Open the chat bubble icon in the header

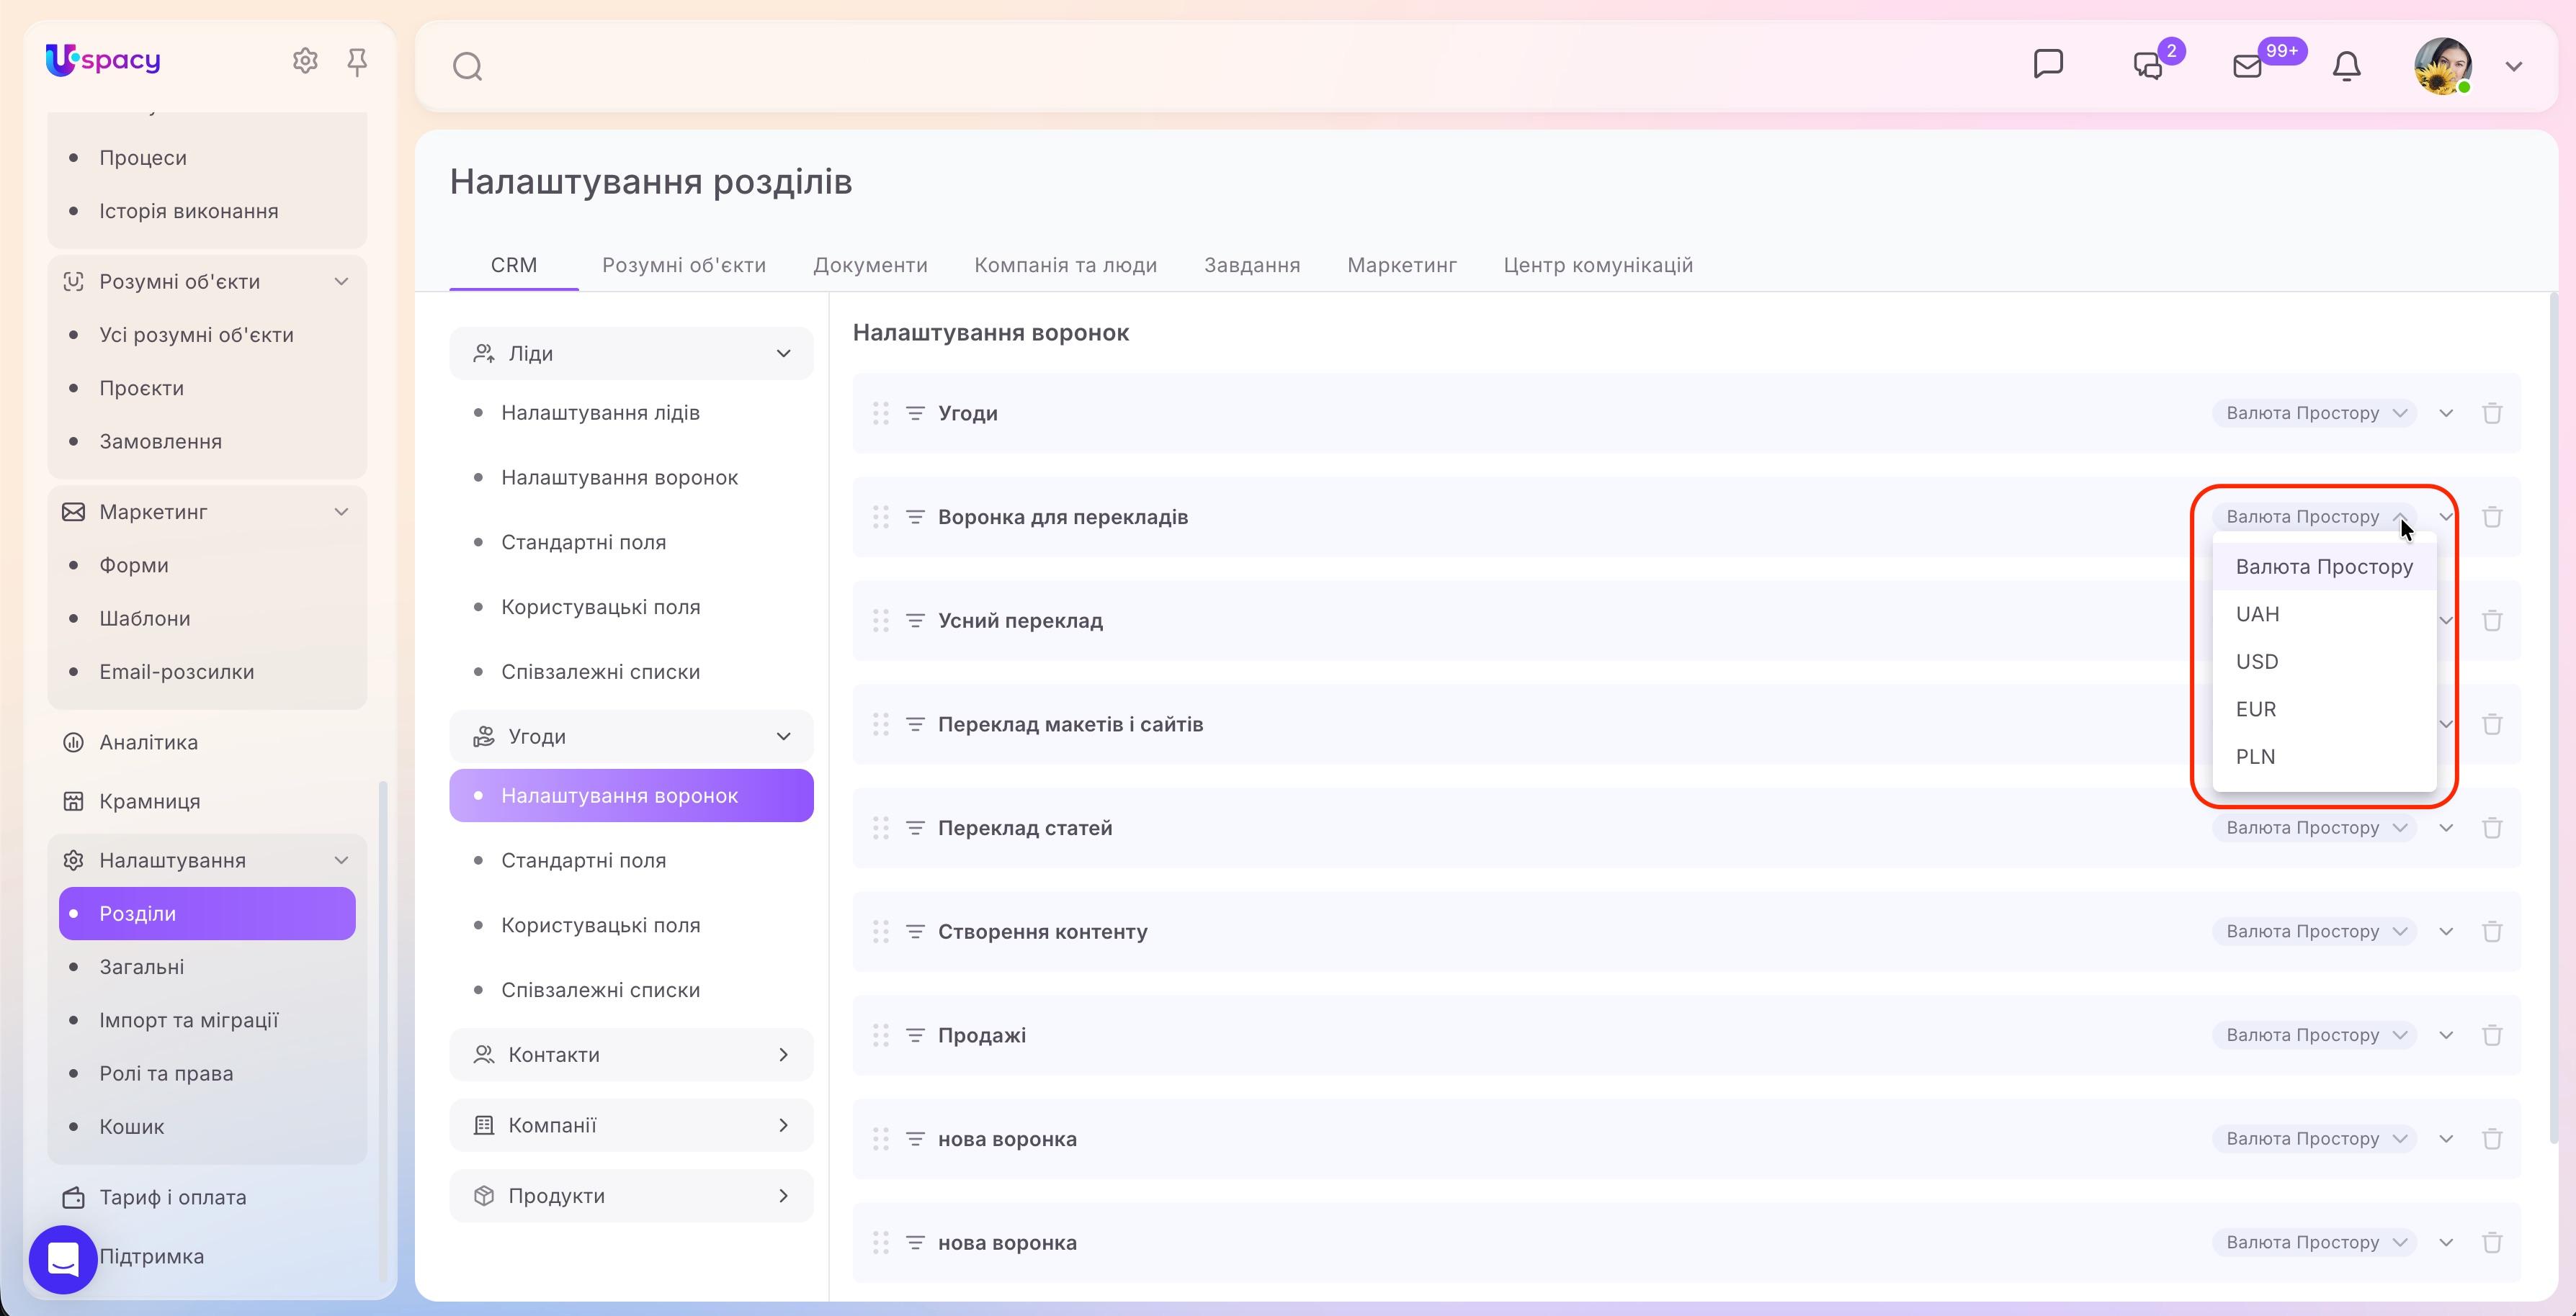[x=2048, y=64]
